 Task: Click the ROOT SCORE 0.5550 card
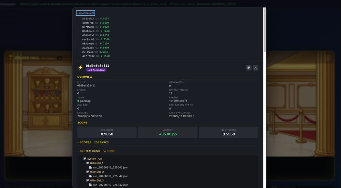(x=228, y=132)
